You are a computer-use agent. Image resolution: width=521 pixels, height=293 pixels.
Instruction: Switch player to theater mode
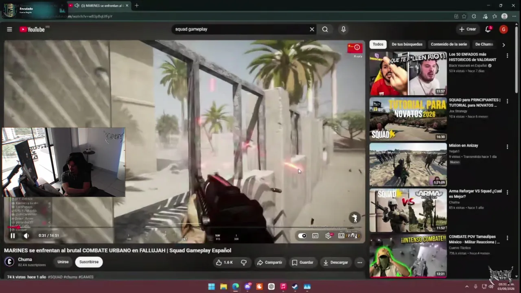(x=341, y=236)
